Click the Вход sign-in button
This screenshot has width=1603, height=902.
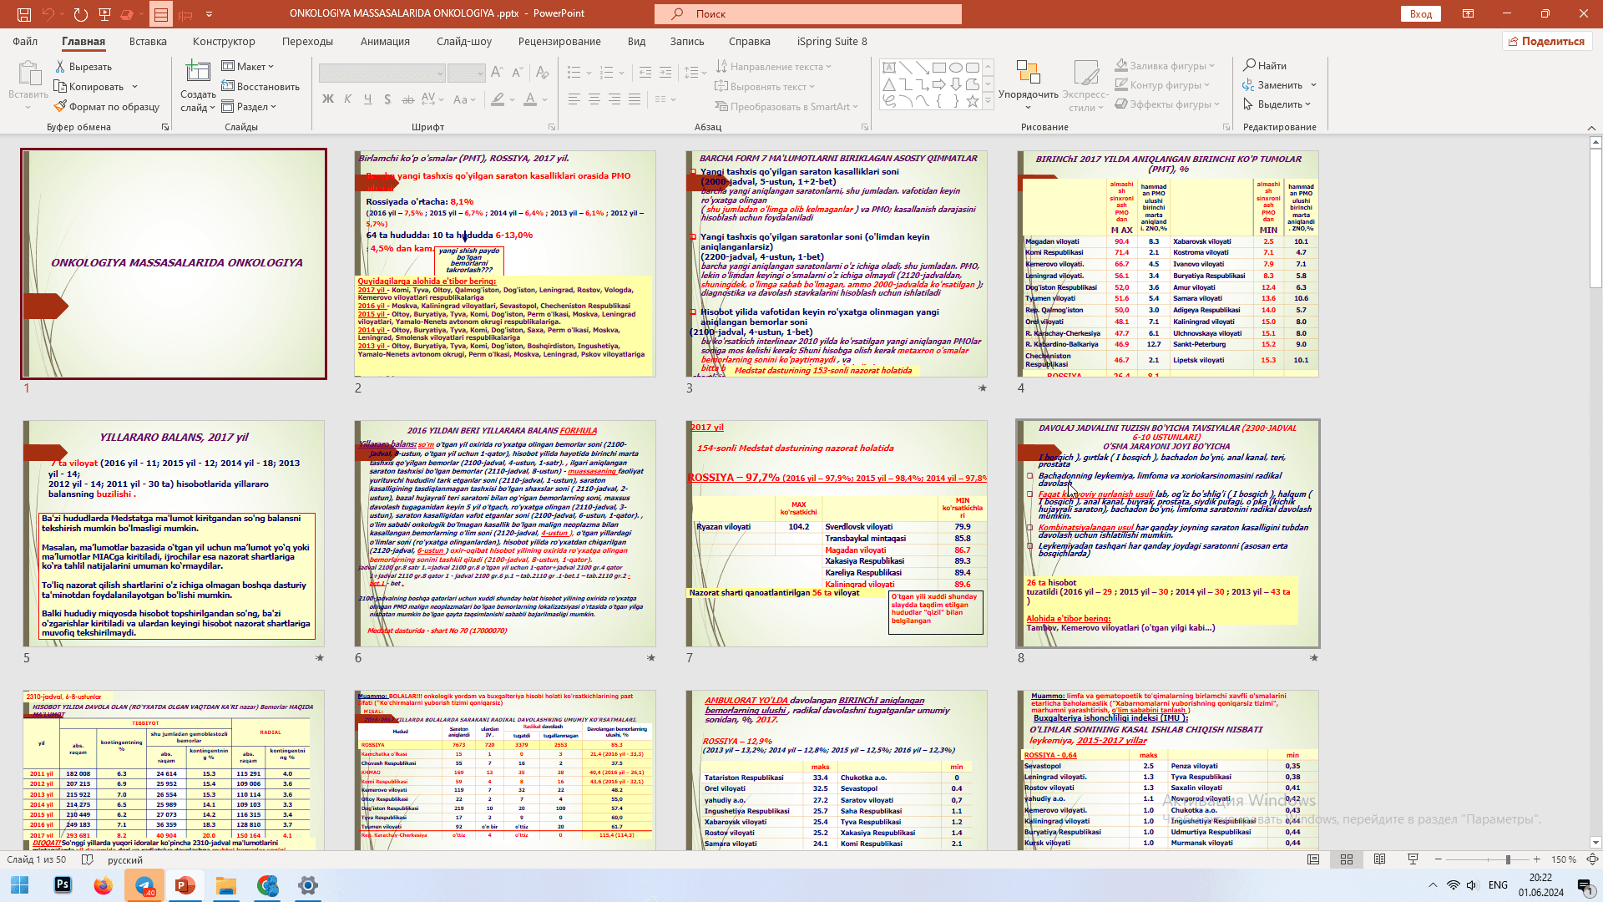(x=1421, y=14)
